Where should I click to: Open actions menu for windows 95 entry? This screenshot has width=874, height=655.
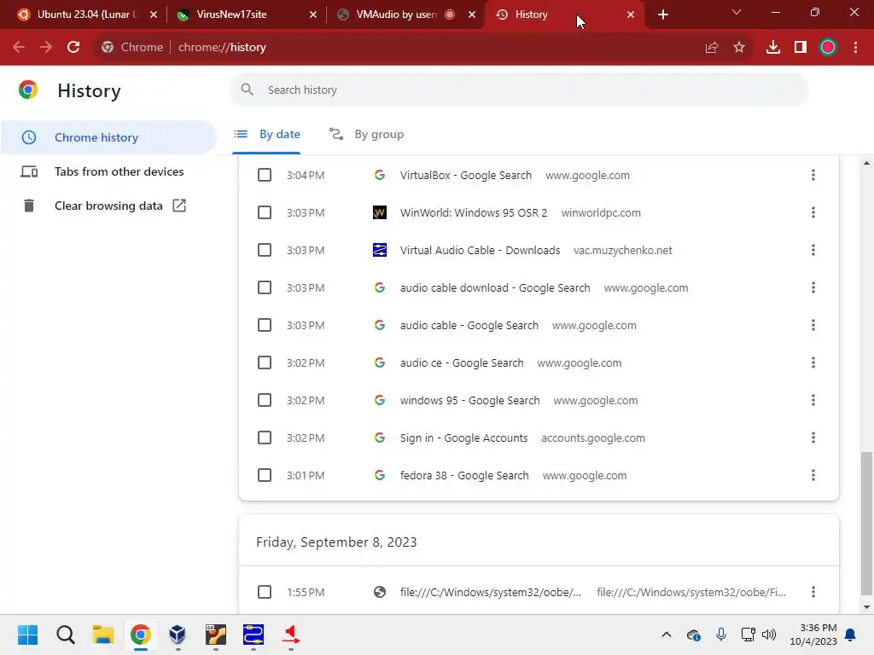(813, 400)
